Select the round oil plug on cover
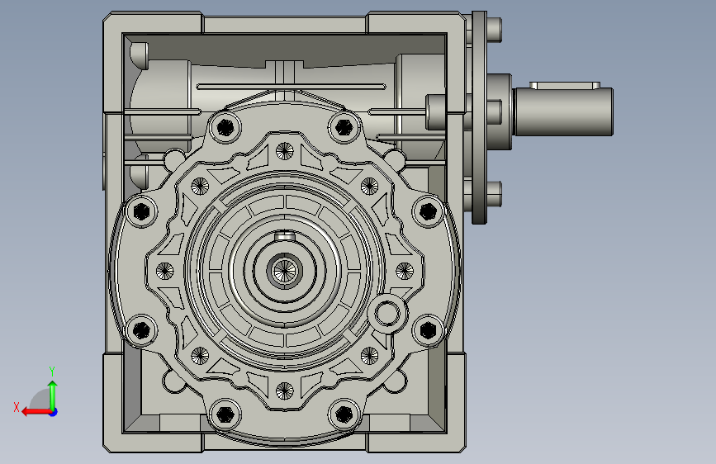 coord(387,314)
